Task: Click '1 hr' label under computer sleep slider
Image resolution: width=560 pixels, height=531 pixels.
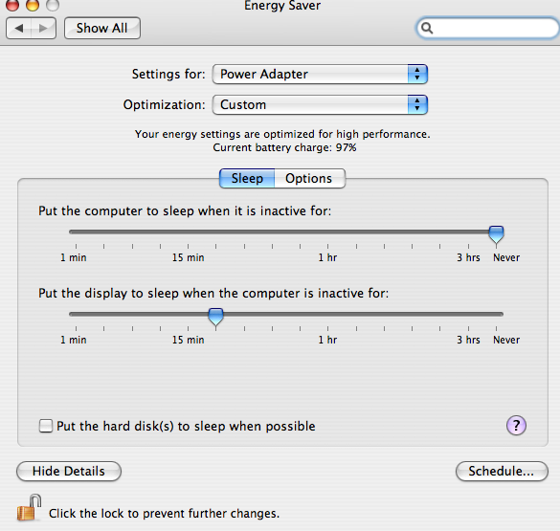Action: (x=327, y=257)
